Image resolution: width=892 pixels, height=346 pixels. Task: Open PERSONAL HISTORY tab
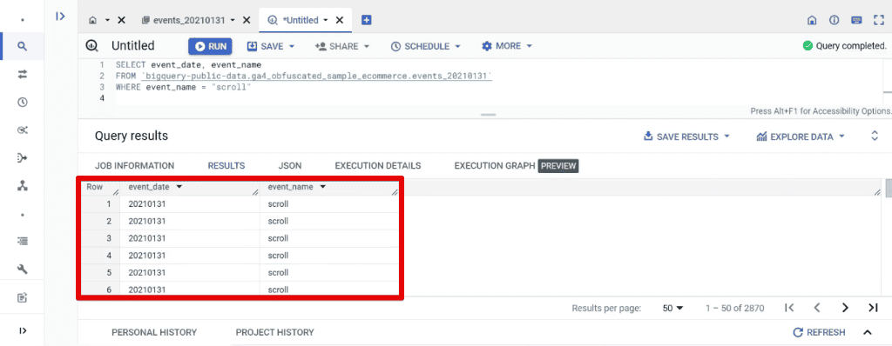click(x=154, y=332)
